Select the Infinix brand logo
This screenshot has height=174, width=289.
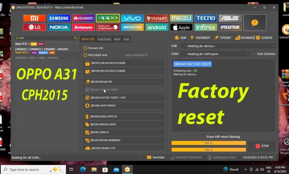tap(206, 27)
